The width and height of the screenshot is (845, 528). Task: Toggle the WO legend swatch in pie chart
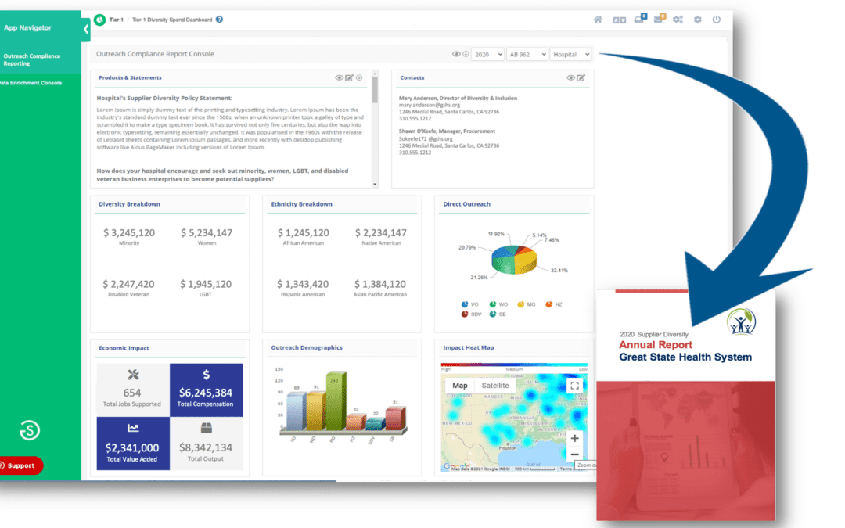click(494, 304)
